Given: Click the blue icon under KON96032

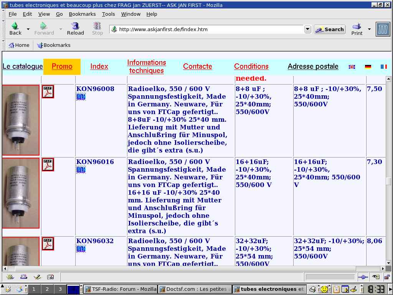Looking at the screenshot, I should (x=81, y=249).
